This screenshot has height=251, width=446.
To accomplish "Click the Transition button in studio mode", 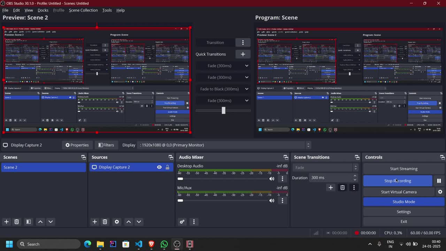I will 215,43.
